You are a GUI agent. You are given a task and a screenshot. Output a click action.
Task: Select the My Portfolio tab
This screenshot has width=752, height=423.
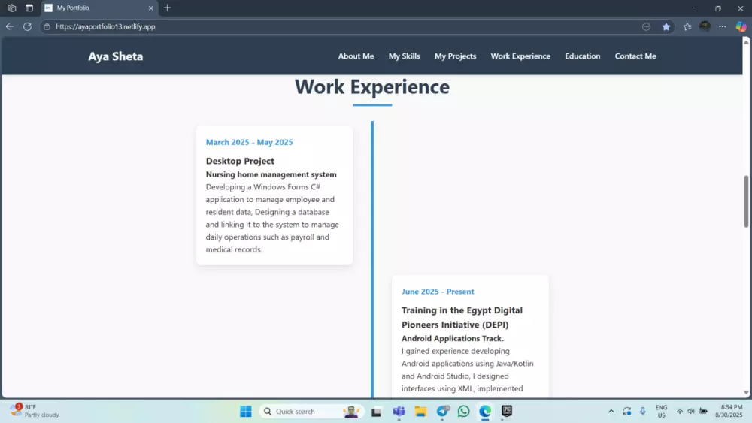pos(99,8)
